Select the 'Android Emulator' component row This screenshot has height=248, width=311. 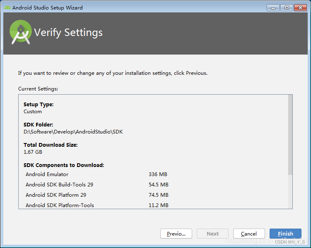click(96, 174)
